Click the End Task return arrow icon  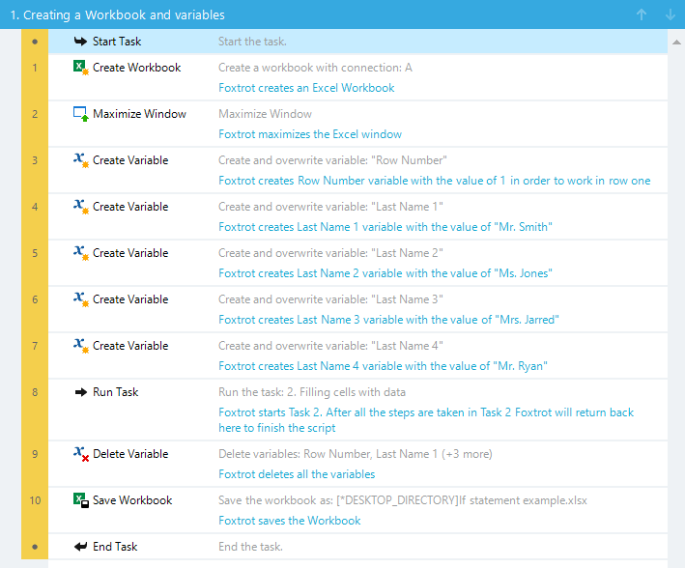pos(80,547)
